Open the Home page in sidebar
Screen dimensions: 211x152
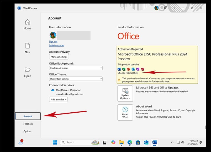[27, 24]
